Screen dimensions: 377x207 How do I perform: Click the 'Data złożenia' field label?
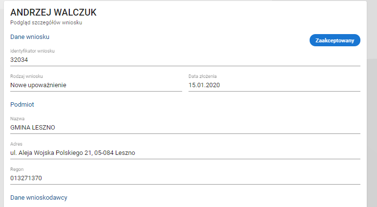[202, 76]
